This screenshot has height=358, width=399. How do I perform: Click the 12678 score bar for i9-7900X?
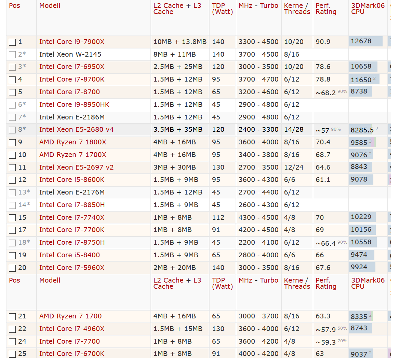[366, 41]
